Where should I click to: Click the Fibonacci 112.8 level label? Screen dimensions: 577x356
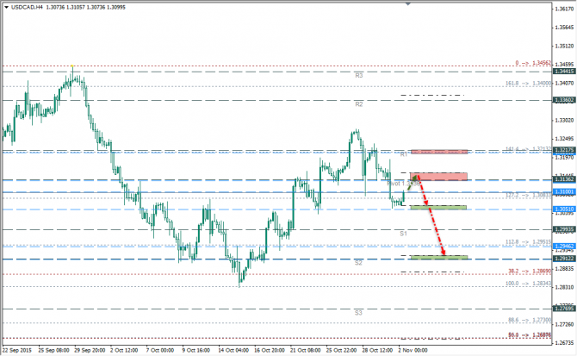[529, 242]
